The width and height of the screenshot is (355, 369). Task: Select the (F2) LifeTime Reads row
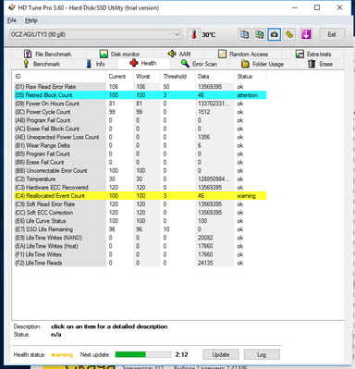point(141,263)
